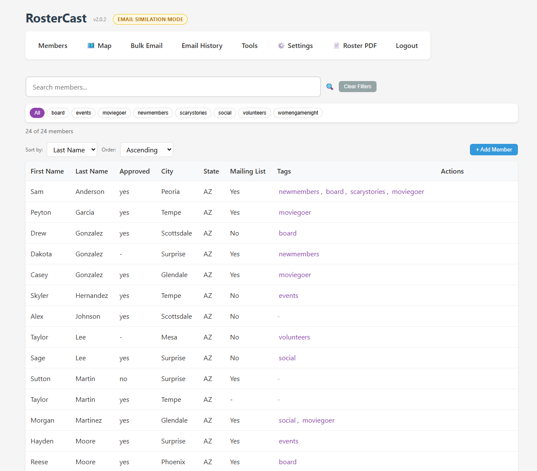Click the Clear Filters button

(x=357, y=87)
